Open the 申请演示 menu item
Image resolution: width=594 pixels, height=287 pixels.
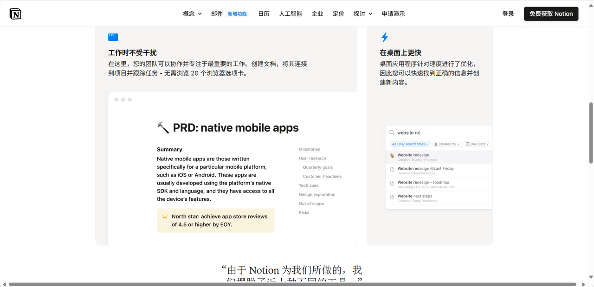pyautogui.click(x=394, y=14)
